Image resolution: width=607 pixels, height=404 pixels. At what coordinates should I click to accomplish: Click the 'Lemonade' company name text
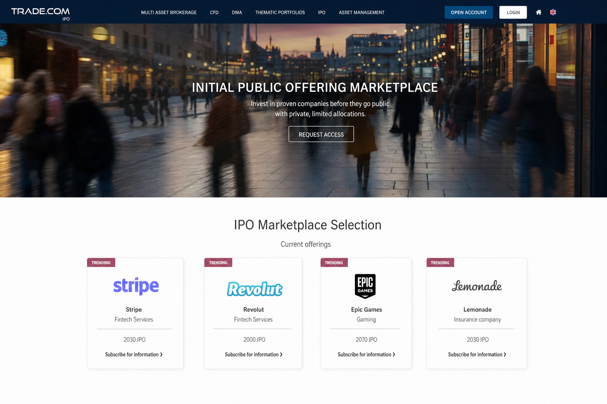point(477,310)
